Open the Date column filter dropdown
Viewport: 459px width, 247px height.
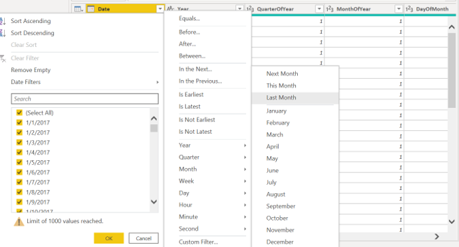coord(160,9)
